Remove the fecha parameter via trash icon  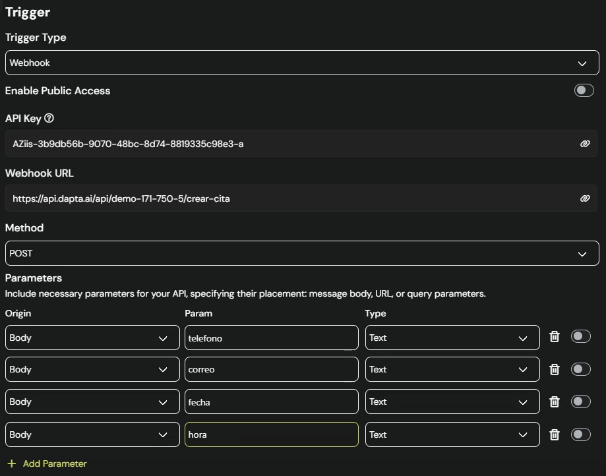[x=555, y=402]
